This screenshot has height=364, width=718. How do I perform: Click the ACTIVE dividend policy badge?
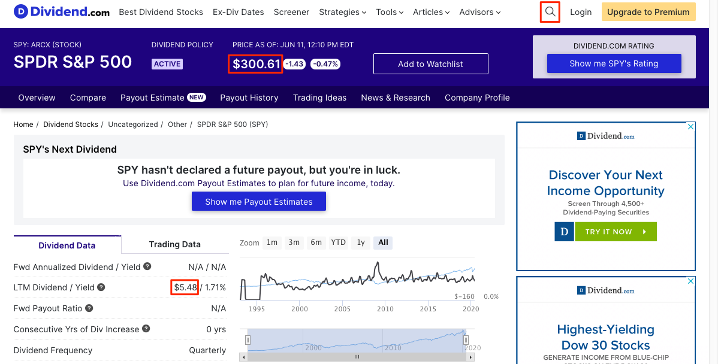tap(167, 64)
